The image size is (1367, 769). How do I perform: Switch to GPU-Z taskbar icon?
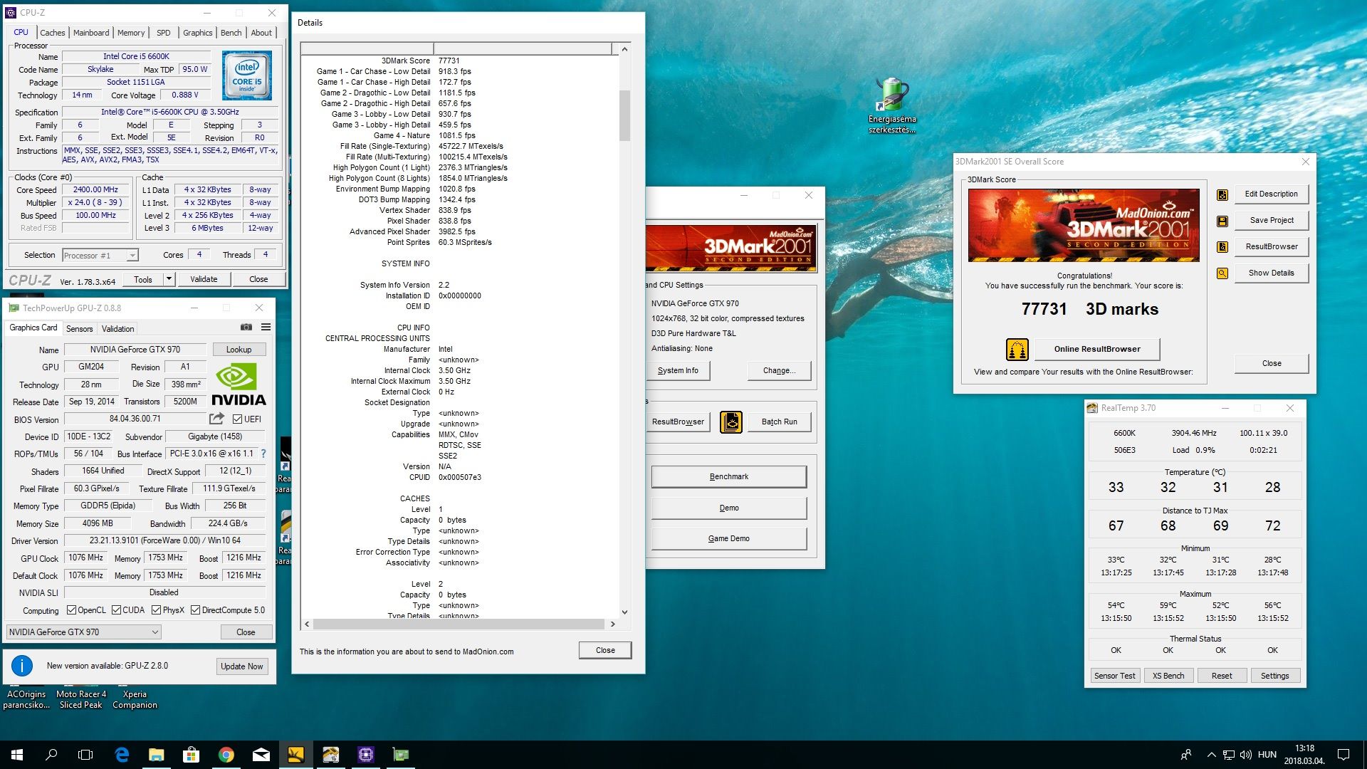click(401, 755)
